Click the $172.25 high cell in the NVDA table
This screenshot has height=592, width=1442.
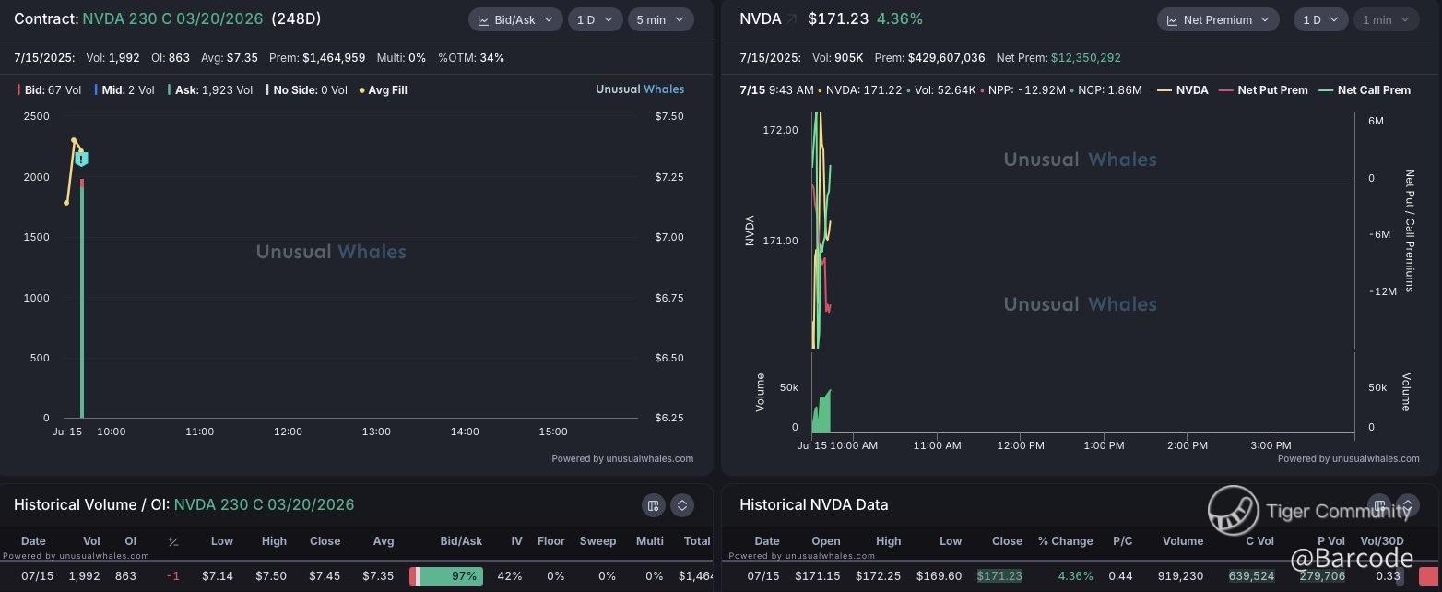point(879,576)
